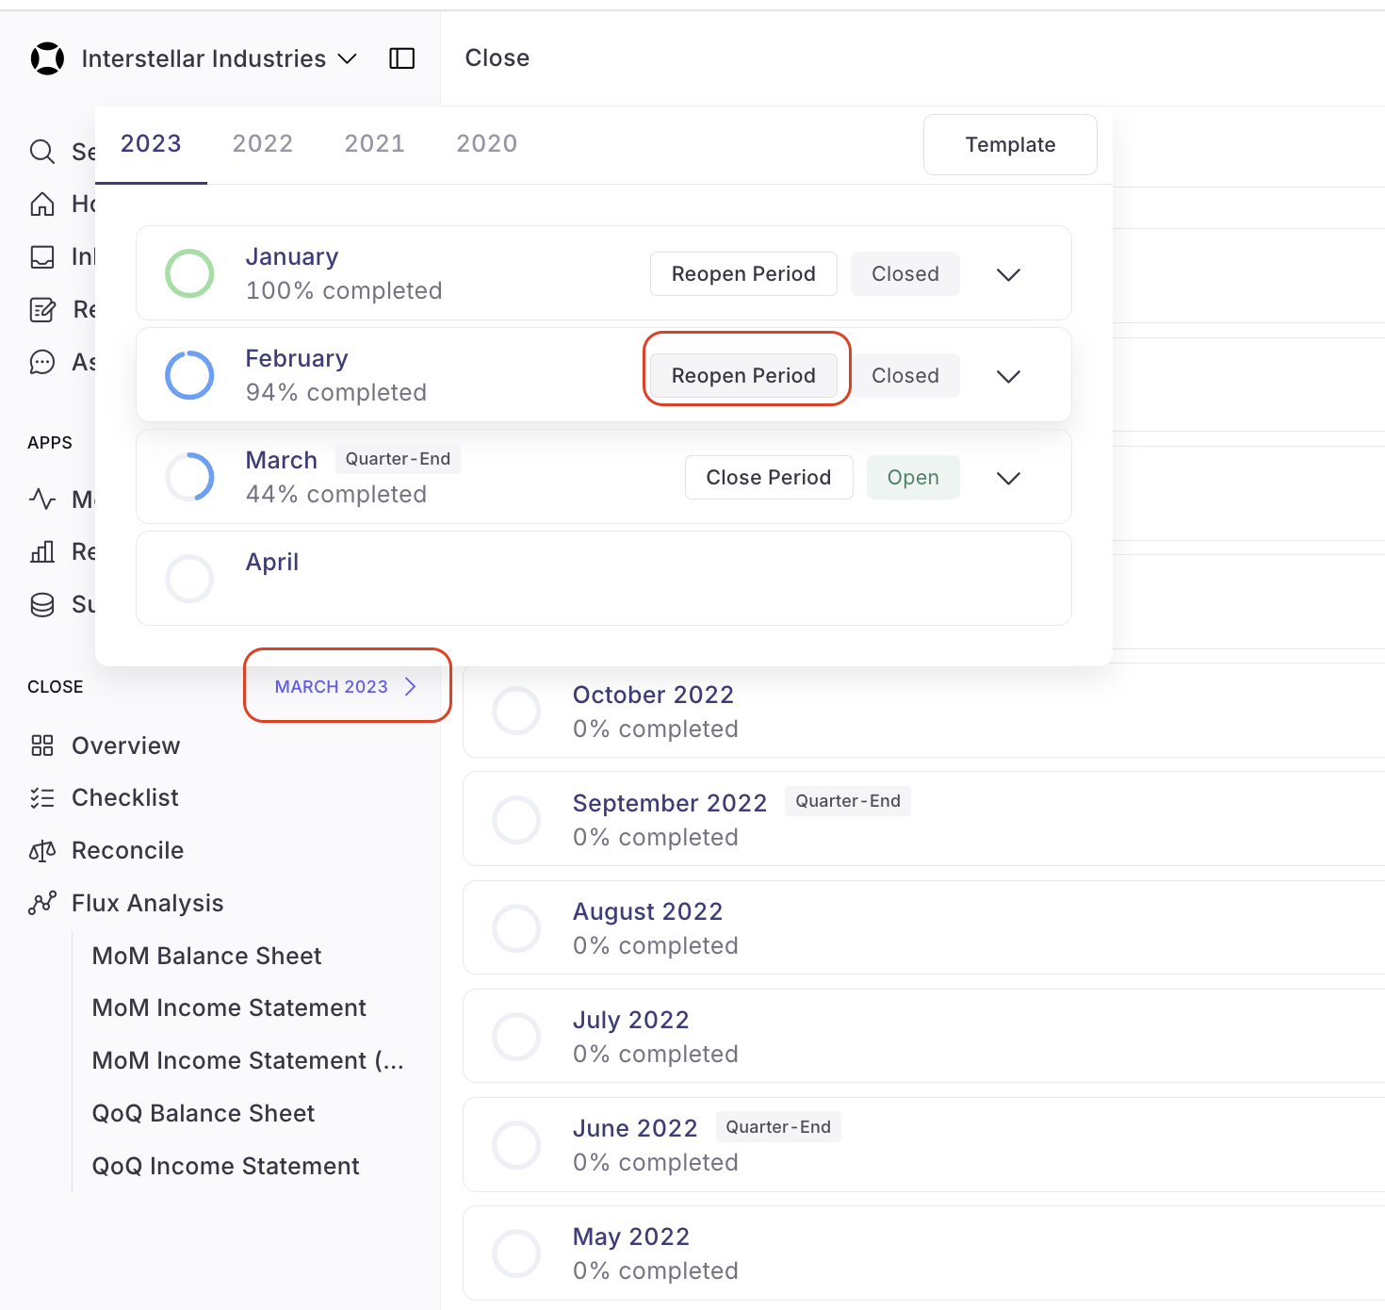
Task: Switch to the 2020 tab
Action: pyautogui.click(x=487, y=143)
